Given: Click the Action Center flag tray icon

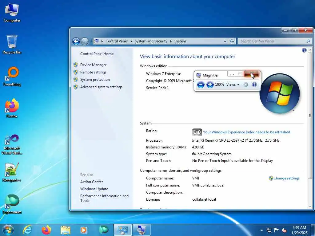Looking at the screenshot, I should pyautogui.click(x=277, y=230).
